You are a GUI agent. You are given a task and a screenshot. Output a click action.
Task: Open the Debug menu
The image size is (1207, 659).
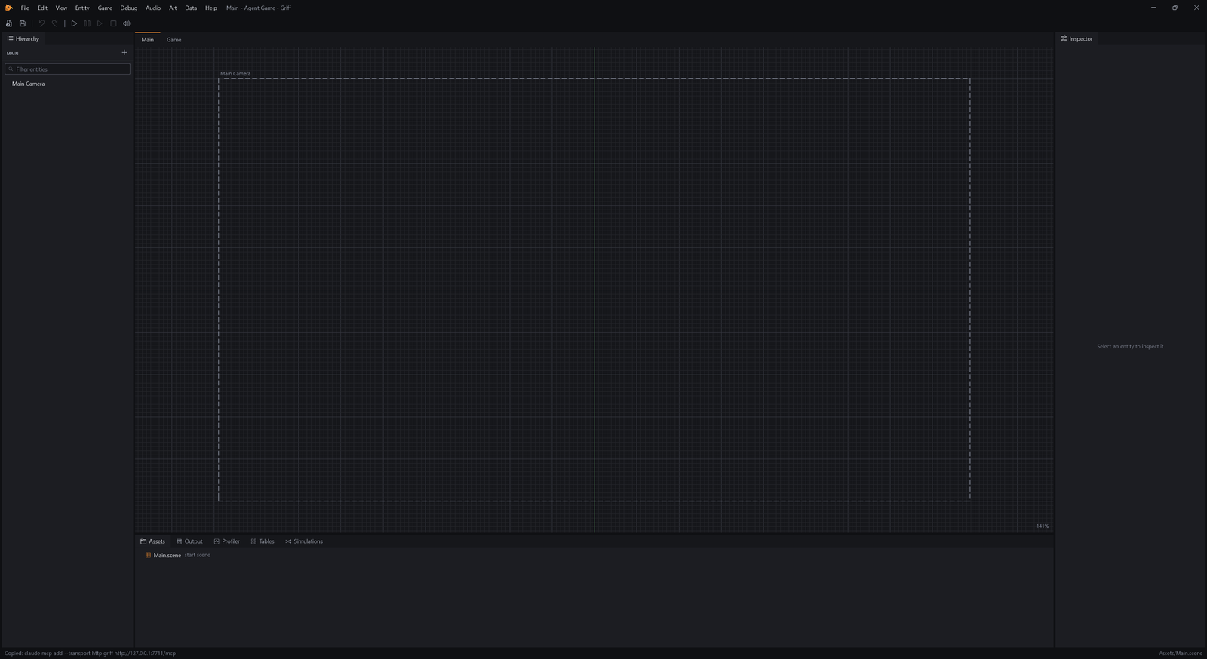point(129,8)
